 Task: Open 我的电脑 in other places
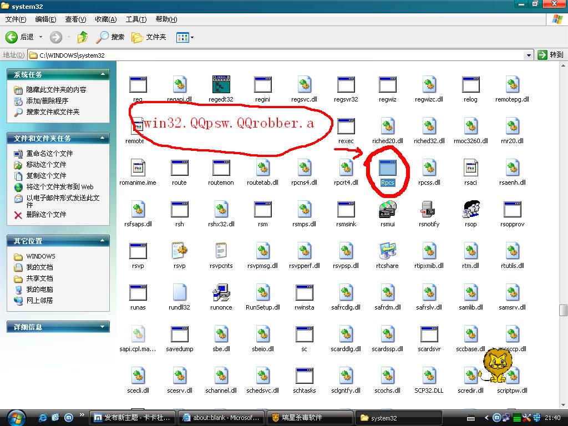(x=39, y=290)
